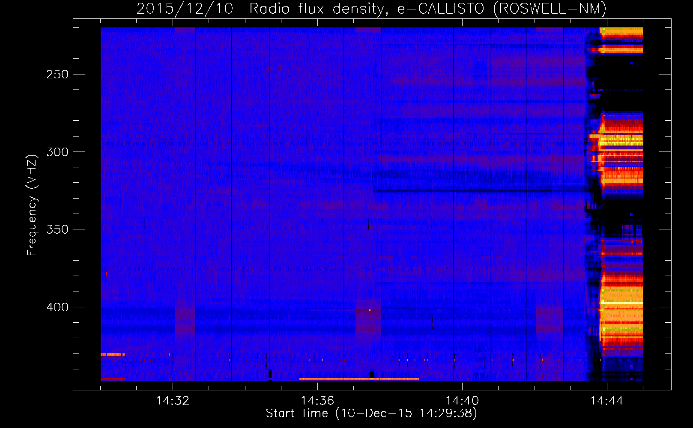693x428 pixels.
Task: Click the 400 frequency tick label
Action: click(x=57, y=307)
